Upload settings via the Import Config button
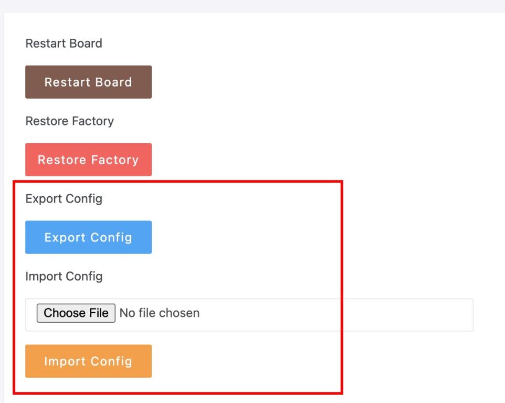 pyautogui.click(x=88, y=361)
